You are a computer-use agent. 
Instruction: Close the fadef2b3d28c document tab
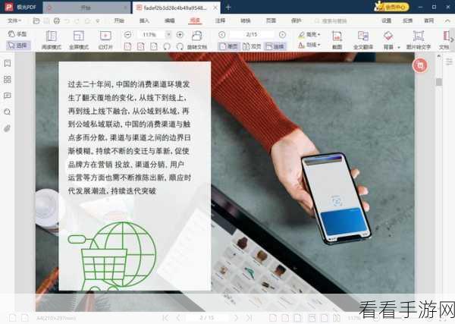point(215,8)
